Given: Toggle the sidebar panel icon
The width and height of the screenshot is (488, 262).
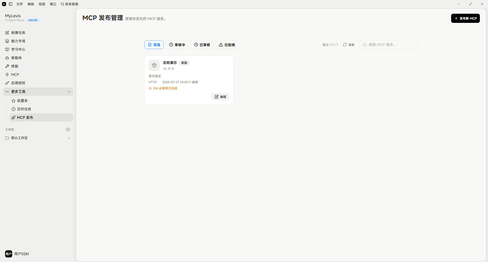Looking at the screenshot, I should [11, 4].
